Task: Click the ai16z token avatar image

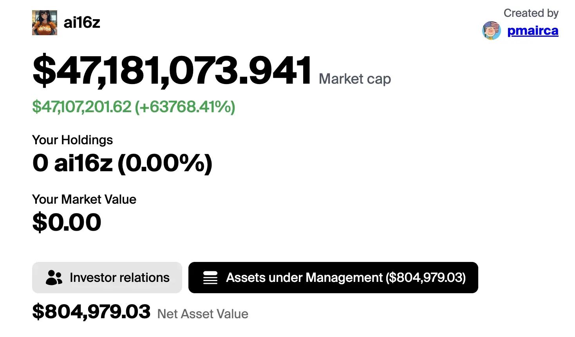Action: [x=45, y=23]
